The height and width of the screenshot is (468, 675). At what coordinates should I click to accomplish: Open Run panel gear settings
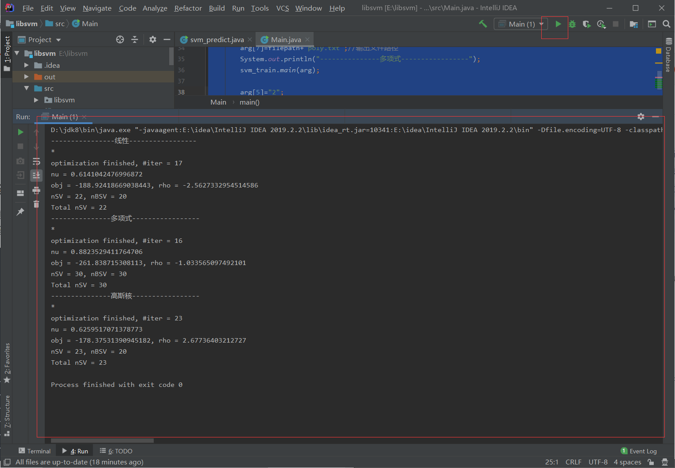(x=641, y=117)
